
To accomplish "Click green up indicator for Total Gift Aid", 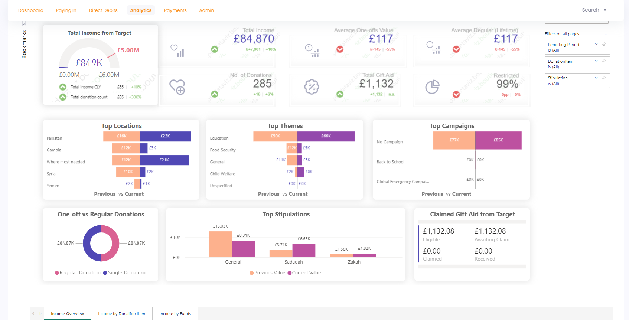I will click(x=340, y=94).
